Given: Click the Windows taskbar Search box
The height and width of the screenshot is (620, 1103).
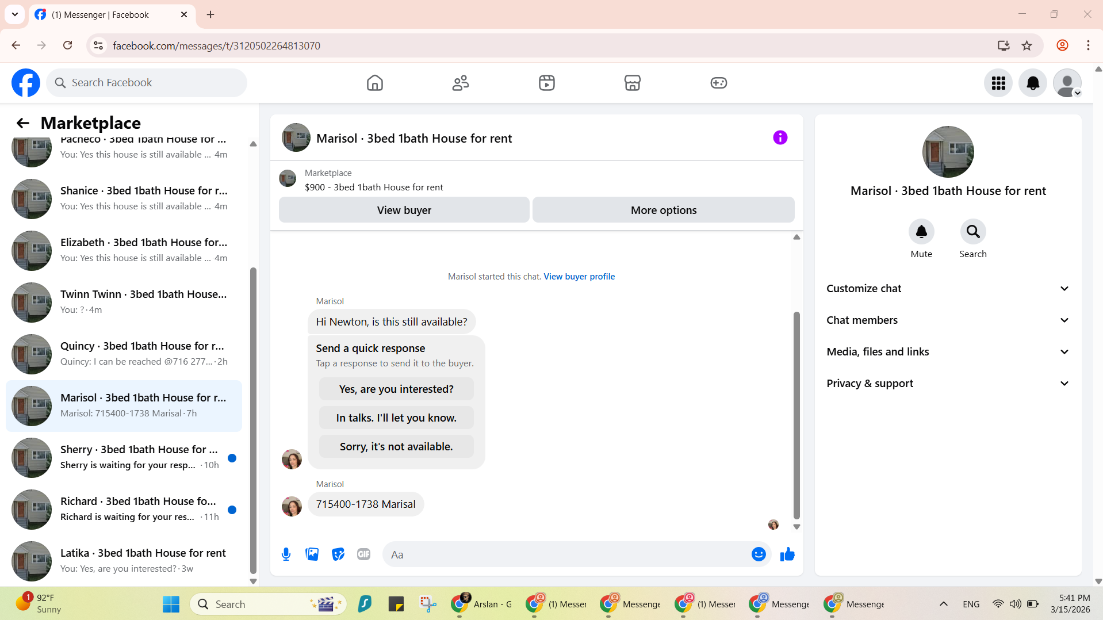Looking at the screenshot, I should tap(268, 604).
